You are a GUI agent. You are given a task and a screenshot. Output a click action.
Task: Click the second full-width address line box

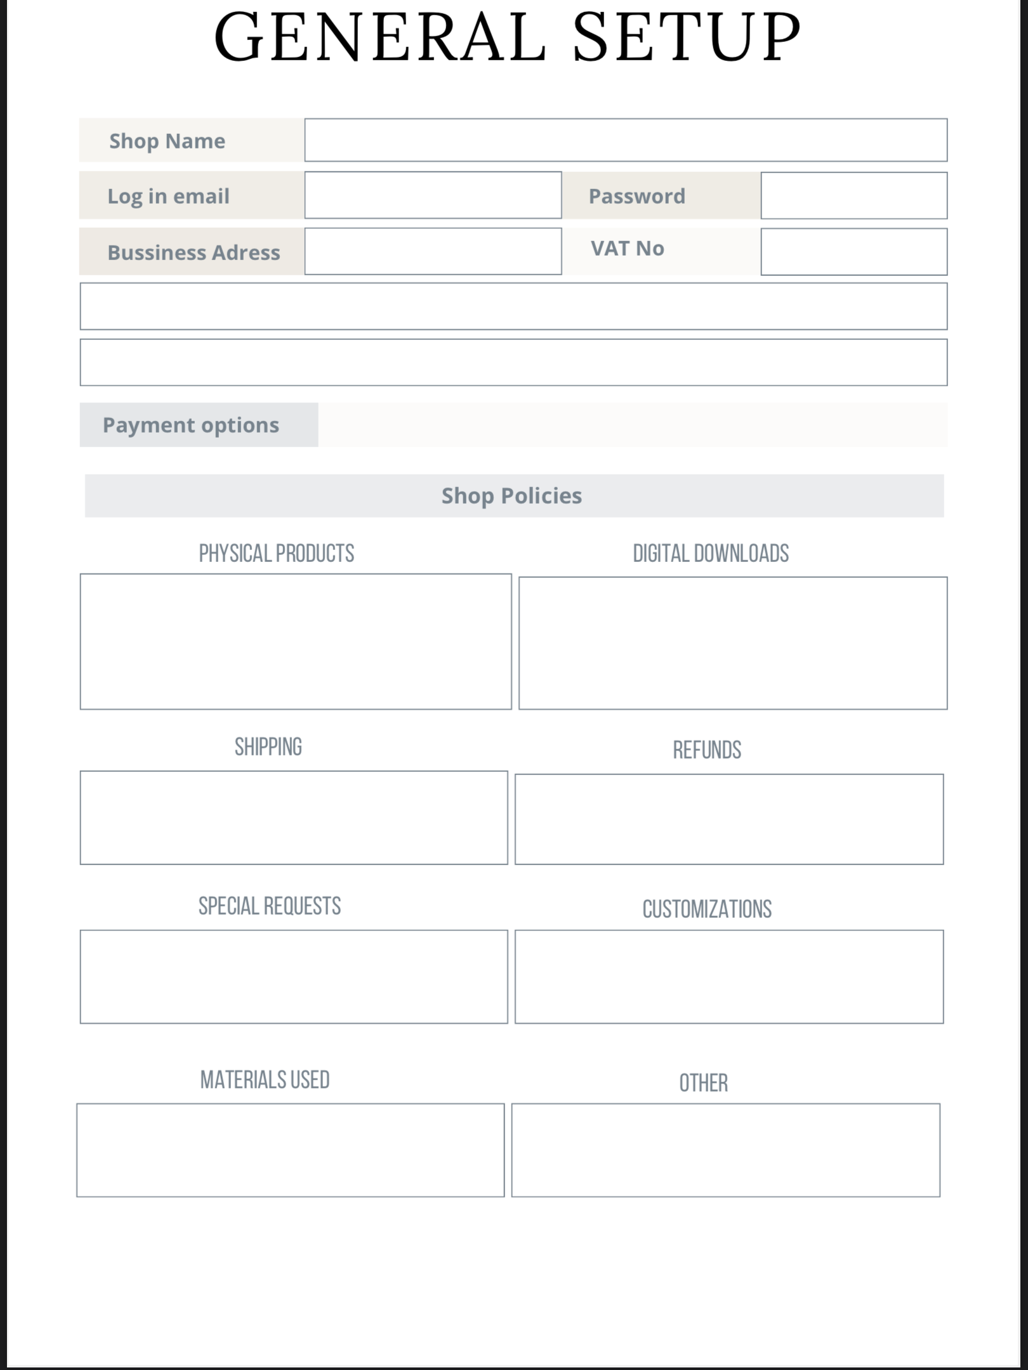pyautogui.click(x=513, y=362)
